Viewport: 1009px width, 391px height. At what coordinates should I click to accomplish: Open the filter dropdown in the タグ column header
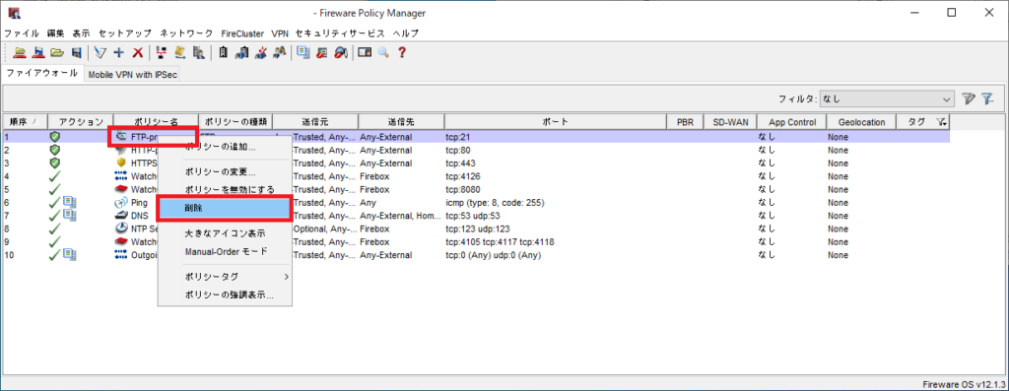[941, 122]
